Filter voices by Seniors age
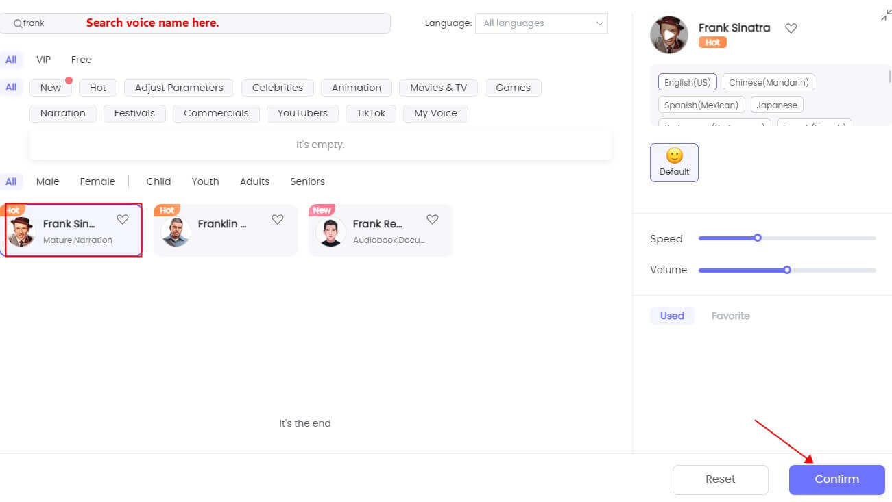 coord(307,181)
